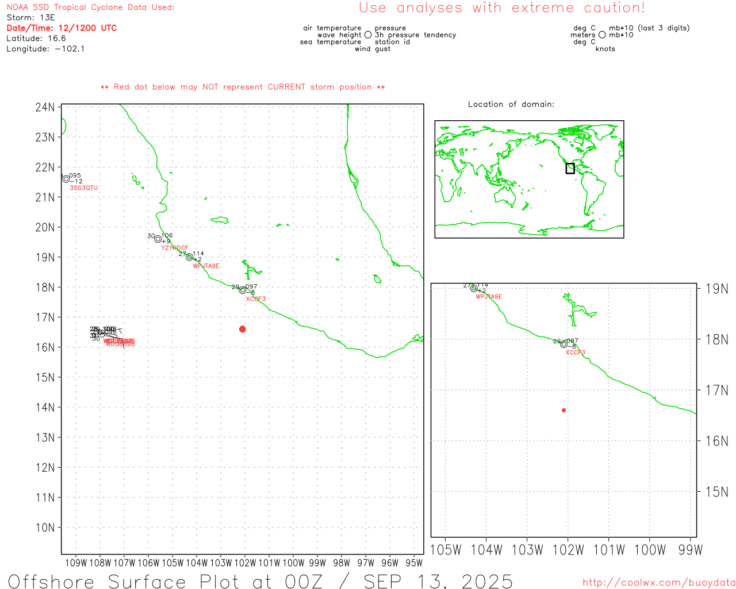Image resolution: width=736 pixels, height=589 pixels.
Task: Click the red storm dot in the inset map
Action: (564, 410)
